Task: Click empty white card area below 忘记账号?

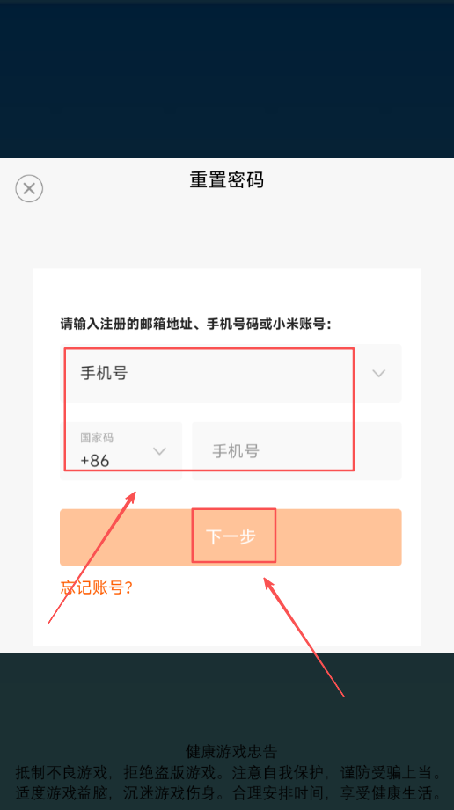Action: [227, 623]
